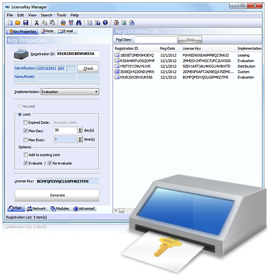Switch to the Advanced bottom tab

pyautogui.click(x=84, y=208)
